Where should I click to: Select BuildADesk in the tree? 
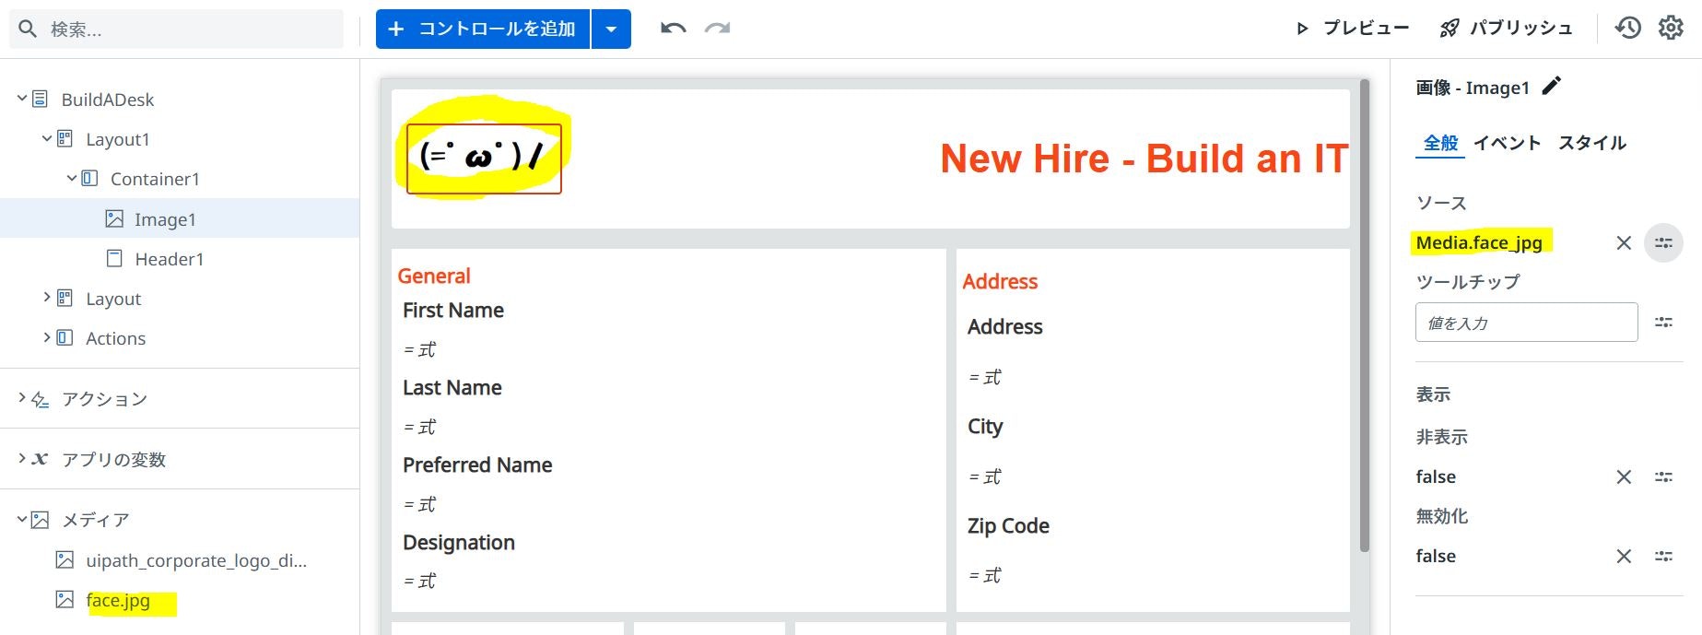tap(108, 100)
